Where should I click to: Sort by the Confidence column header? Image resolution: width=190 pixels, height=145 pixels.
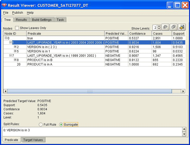tap(139, 33)
